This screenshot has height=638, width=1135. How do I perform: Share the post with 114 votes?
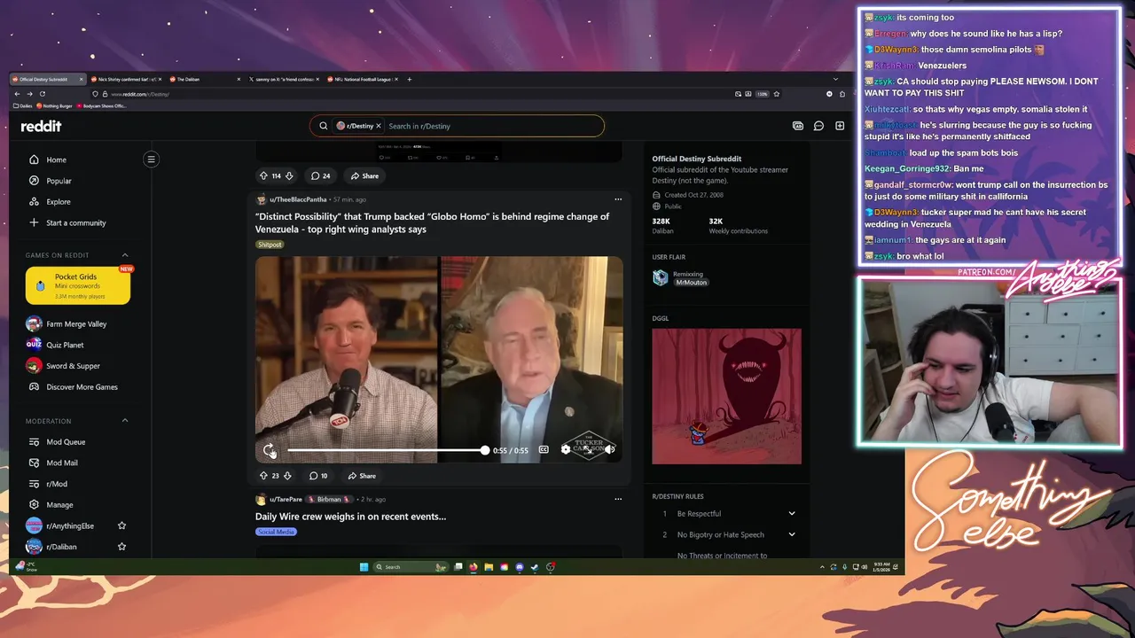point(364,175)
